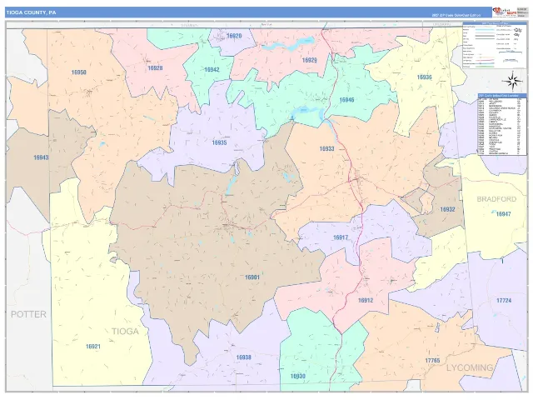Select ZIP code label 16947
The image size is (533, 400).
coord(503,214)
